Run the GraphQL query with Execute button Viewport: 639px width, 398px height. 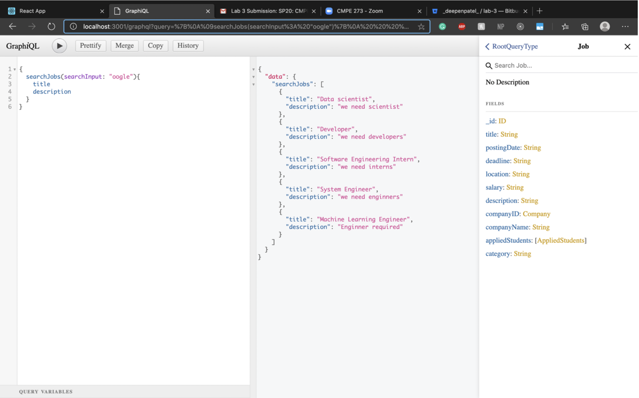point(59,46)
